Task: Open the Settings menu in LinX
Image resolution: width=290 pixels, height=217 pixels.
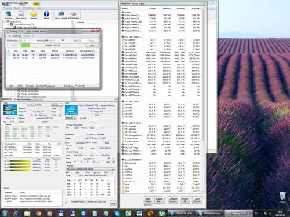Action: tap(17, 36)
